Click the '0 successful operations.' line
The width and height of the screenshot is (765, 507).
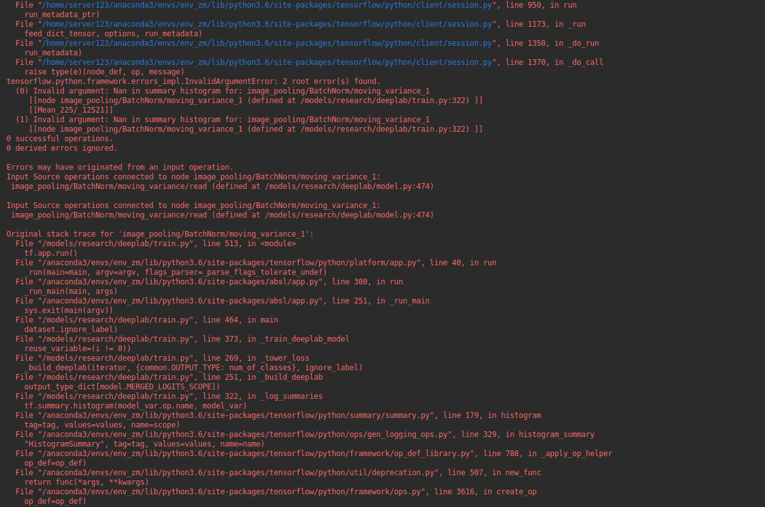[x=60, y=138]
